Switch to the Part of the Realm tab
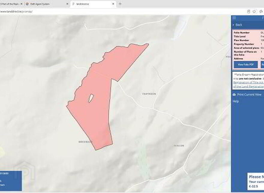The width and height of the screenshot is (264, 193). coord(10,4)
